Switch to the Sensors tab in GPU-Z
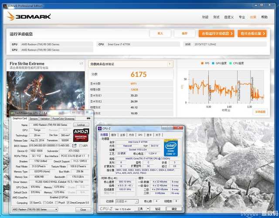 (34, 119)
